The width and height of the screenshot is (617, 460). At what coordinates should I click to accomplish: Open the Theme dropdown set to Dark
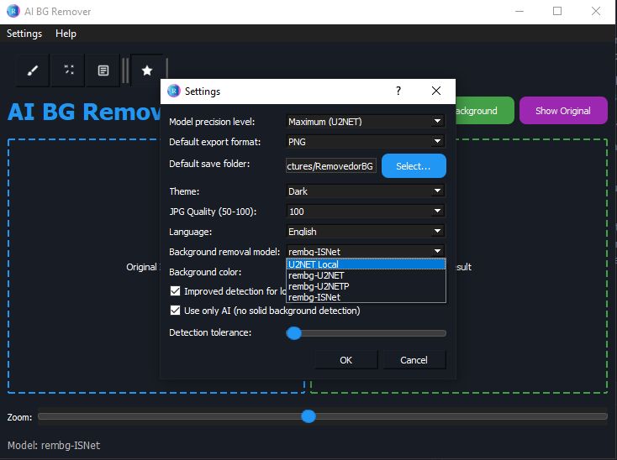365,191
